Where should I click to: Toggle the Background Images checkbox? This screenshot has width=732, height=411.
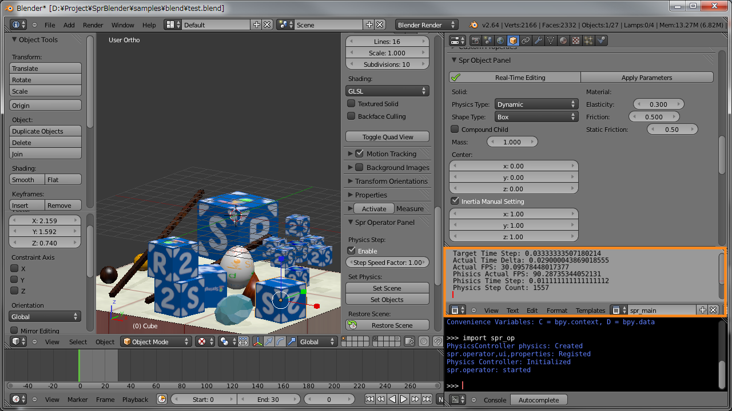point(359,167)
